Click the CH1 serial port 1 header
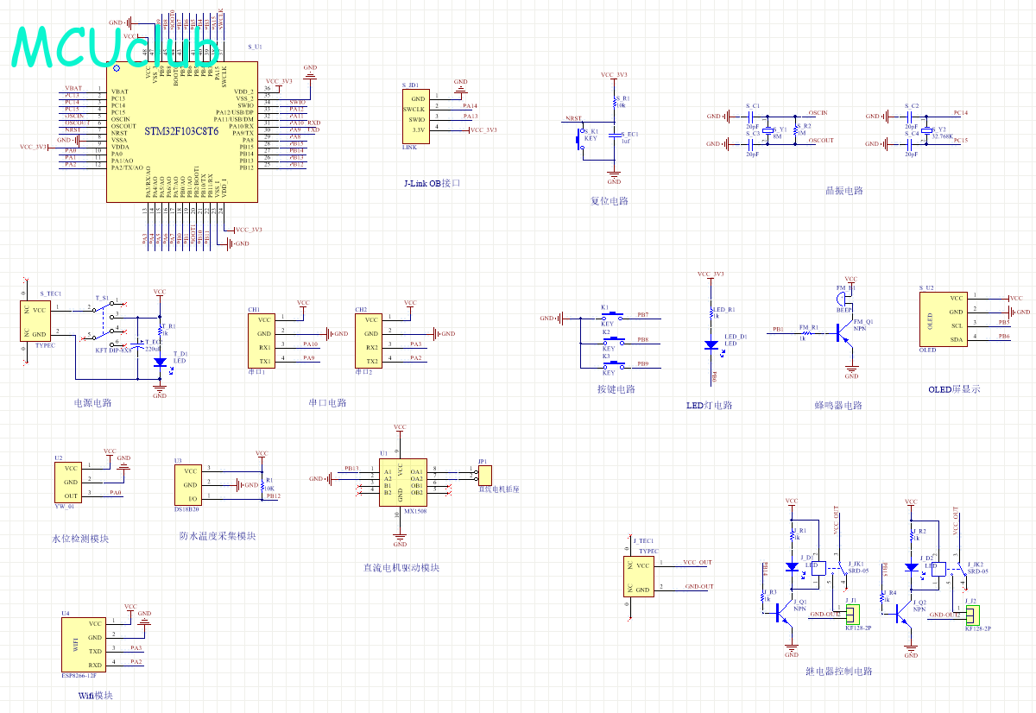The image size is (1036, 713). click(x=262, y=340)
